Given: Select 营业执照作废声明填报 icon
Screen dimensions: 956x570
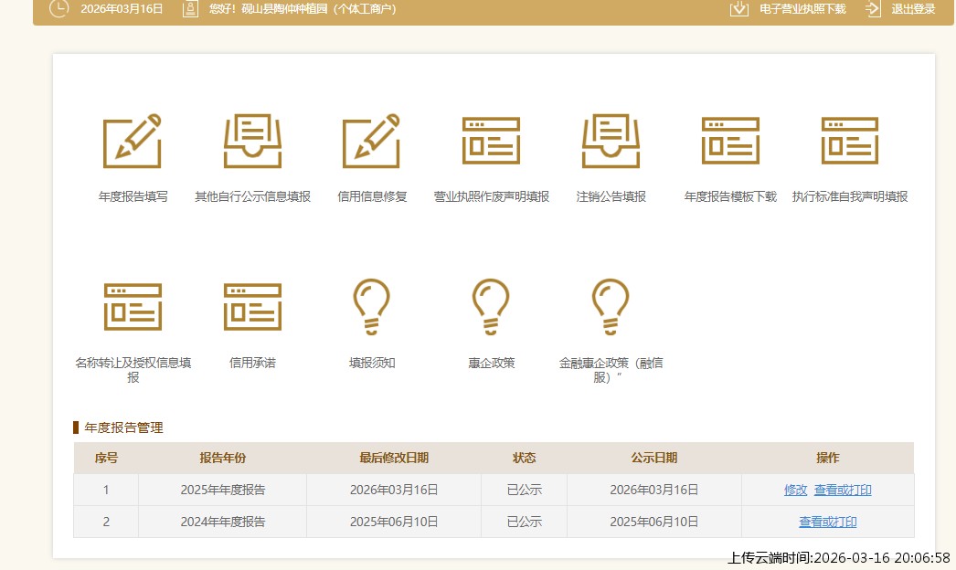Looking at the screenshot, I should click(491, 142).
